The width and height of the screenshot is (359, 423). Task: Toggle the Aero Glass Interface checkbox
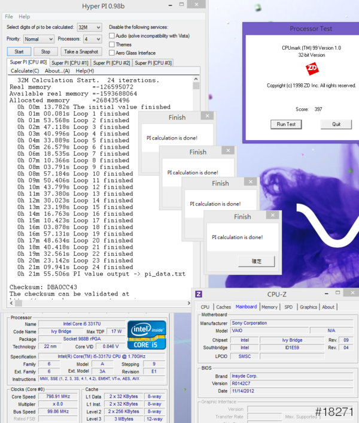112,53
